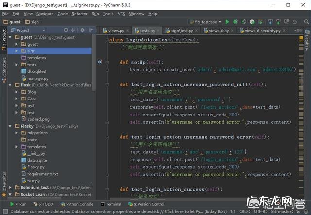Select db.sqlite3 file in tree

pyautogui.click(x=34, y=71)
